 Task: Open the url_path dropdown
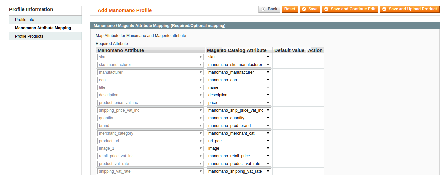coord(239,141)
